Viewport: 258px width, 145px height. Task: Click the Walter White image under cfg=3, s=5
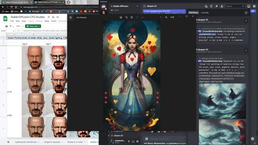click(x=33, y=58)
